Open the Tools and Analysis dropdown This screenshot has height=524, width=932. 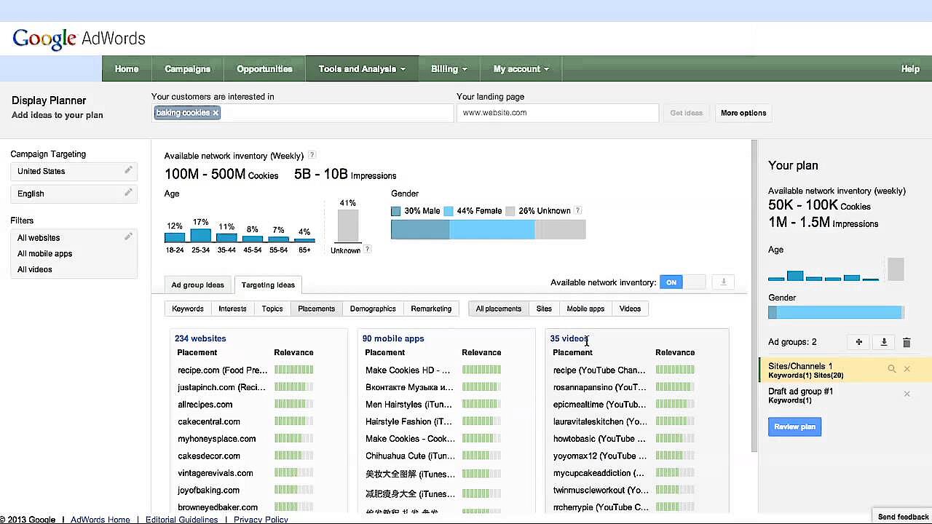tap(362, 69)
